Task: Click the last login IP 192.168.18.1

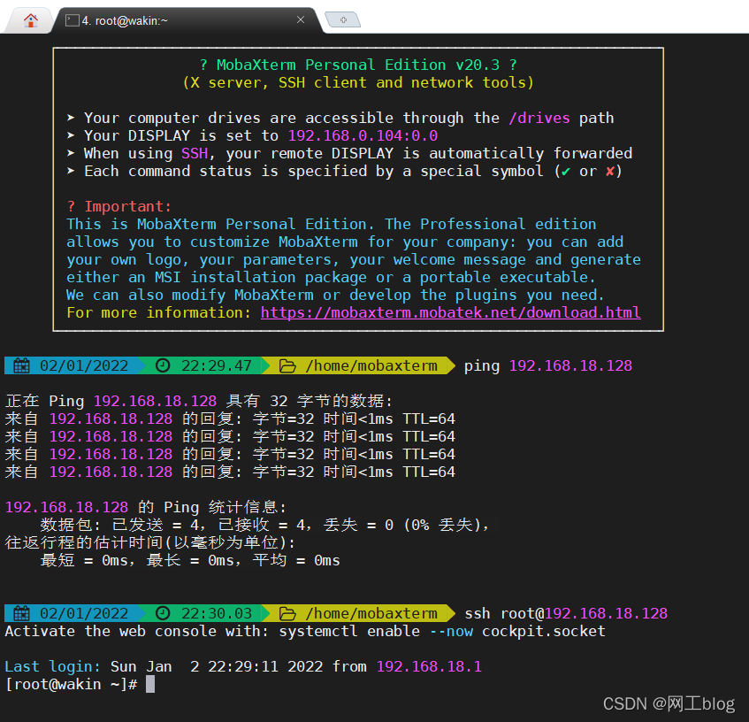Action: coord(429,666)
